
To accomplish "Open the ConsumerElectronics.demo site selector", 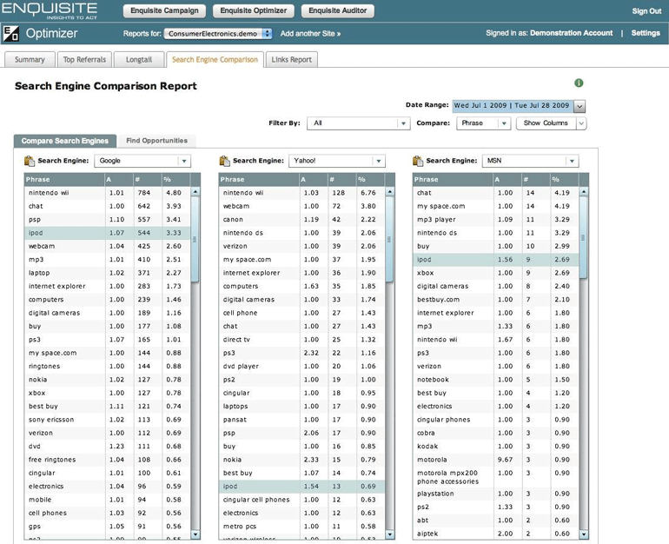I will pos(218,34).
